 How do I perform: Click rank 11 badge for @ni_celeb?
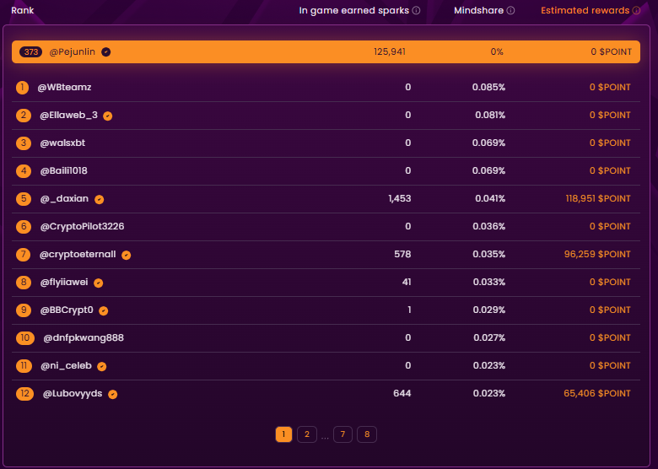(x=24, y=366)
